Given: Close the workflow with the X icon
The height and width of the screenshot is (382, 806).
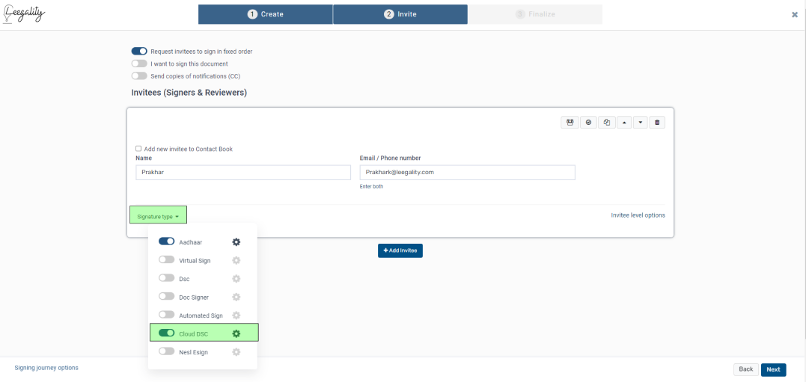Looking at the screenshot, I should pos(795,15).
